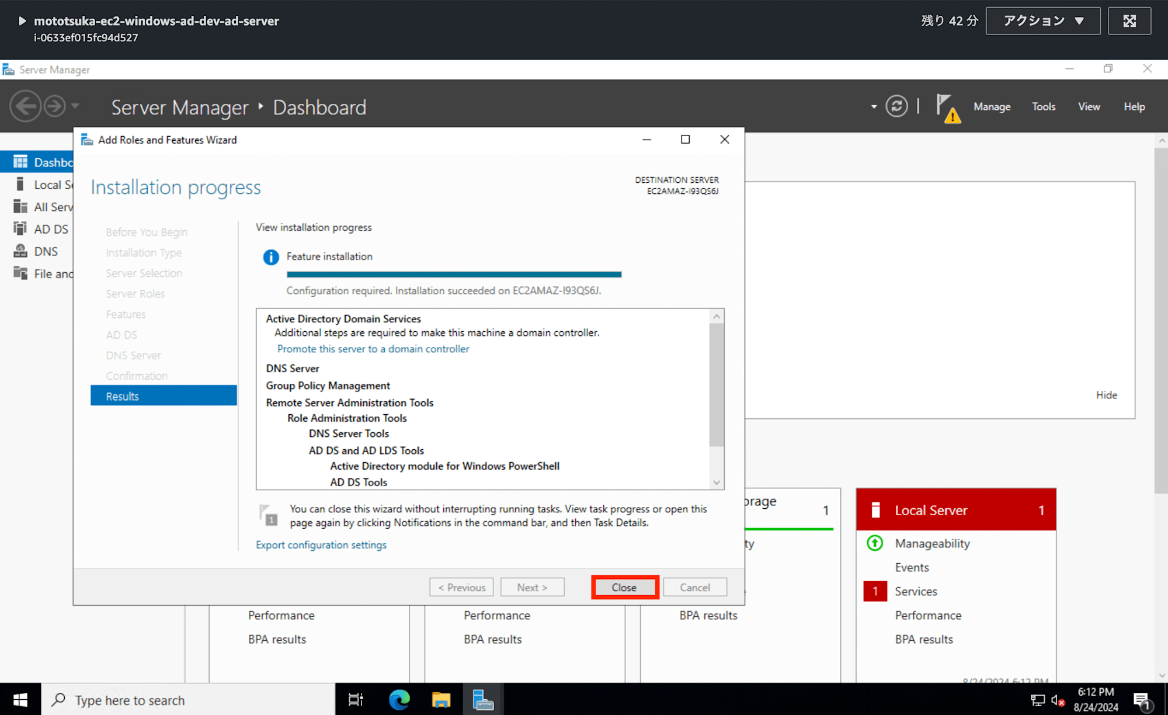Open the アクション dropdown in session bar
Screen dimensions: 1168x715
pyautogui.click(x=1043, y=21)
